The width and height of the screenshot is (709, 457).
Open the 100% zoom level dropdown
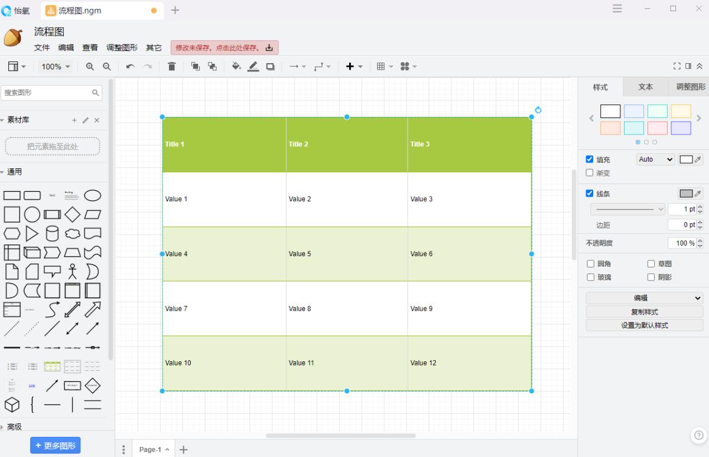tap(56, 67)
